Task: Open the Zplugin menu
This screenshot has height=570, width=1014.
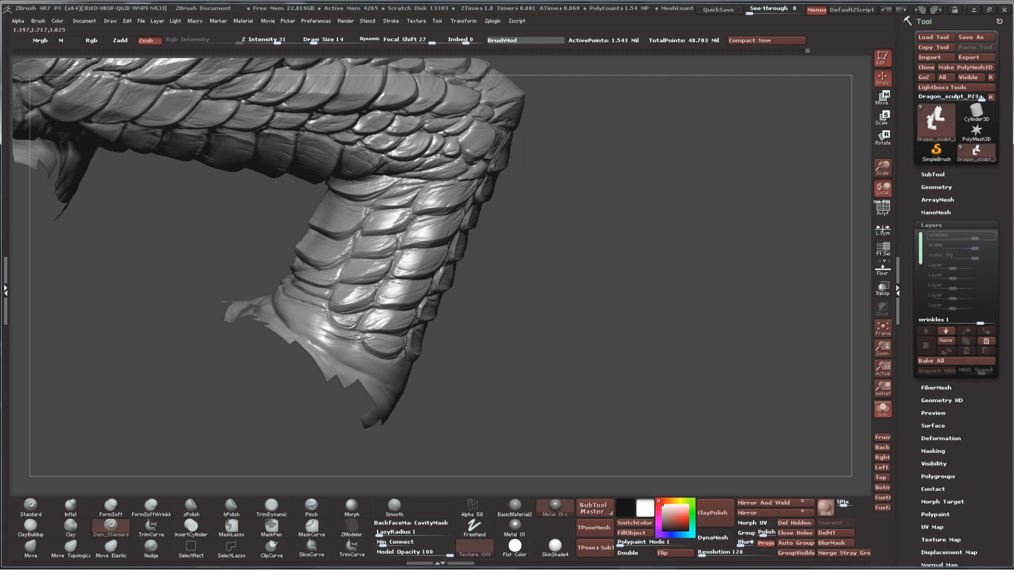Action: (x=492, y=21)
